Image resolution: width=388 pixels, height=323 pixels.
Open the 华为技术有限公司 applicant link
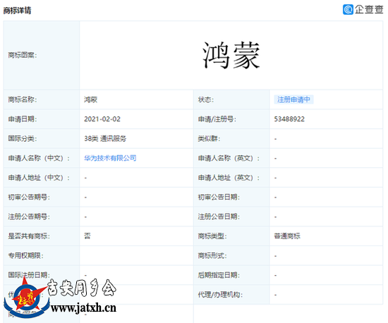pos(110,158)
